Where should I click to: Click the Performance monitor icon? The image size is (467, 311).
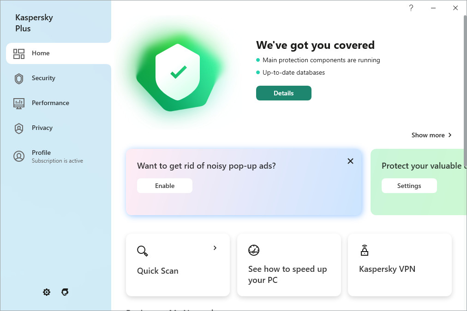[x=19, y=103]
